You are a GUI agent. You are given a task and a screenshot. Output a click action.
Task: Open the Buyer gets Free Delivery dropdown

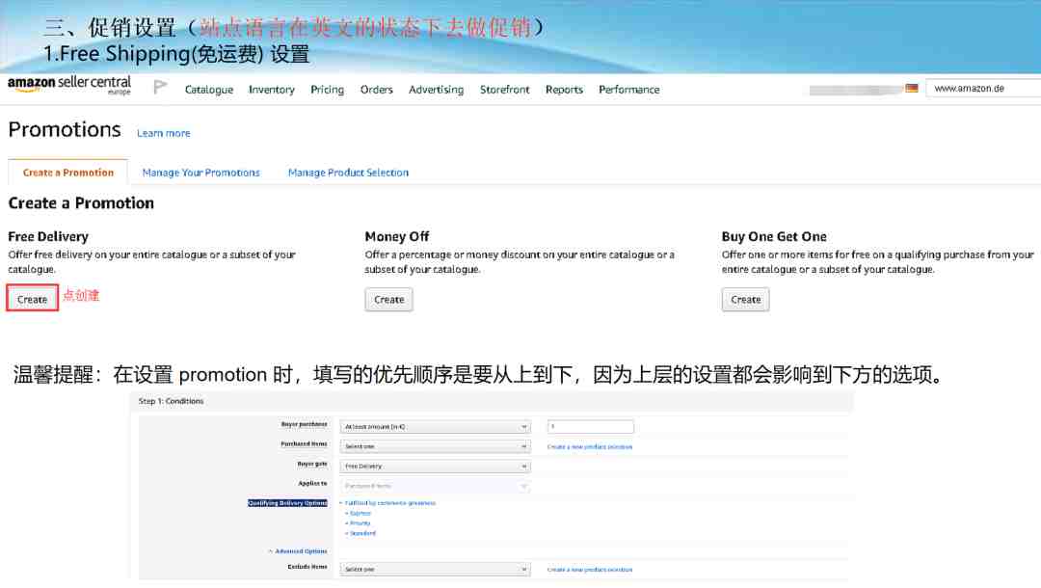point(435,467)
